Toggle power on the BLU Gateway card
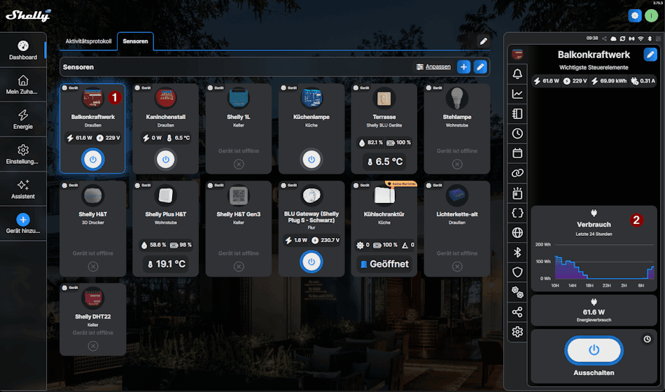665x392 pixels. (311, 262)
